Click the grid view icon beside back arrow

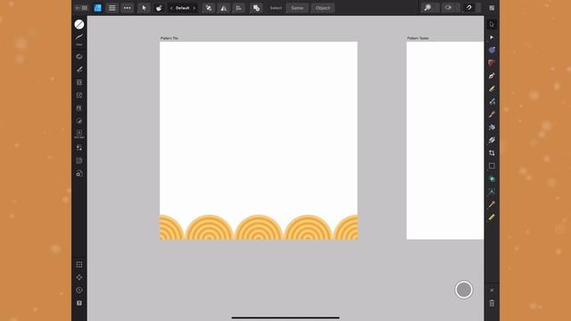[85, 8]
